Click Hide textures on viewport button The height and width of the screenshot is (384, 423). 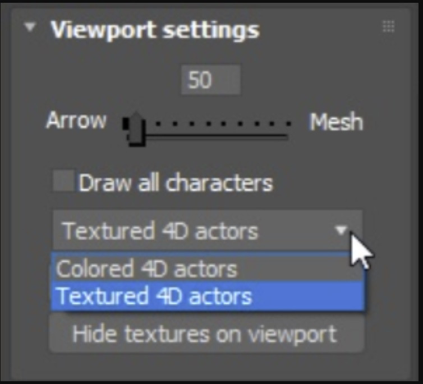tap(206, 334)
